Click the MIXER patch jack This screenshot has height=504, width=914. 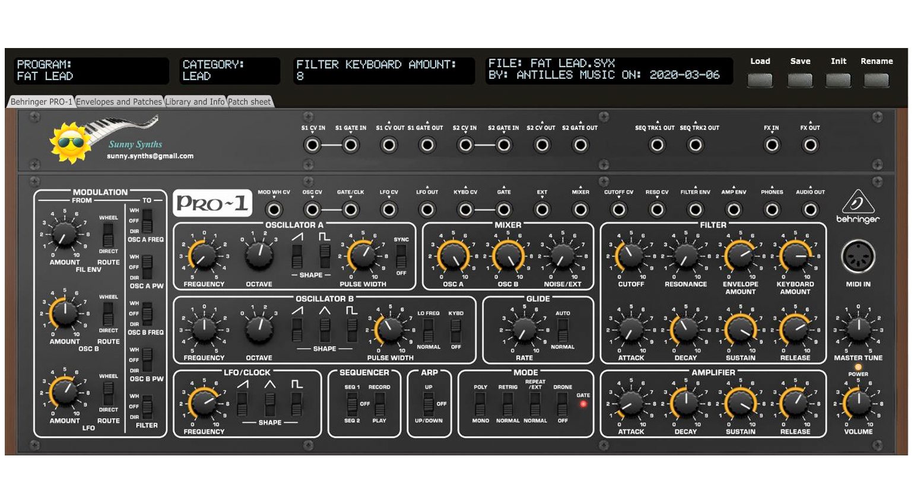click(580, 209)
